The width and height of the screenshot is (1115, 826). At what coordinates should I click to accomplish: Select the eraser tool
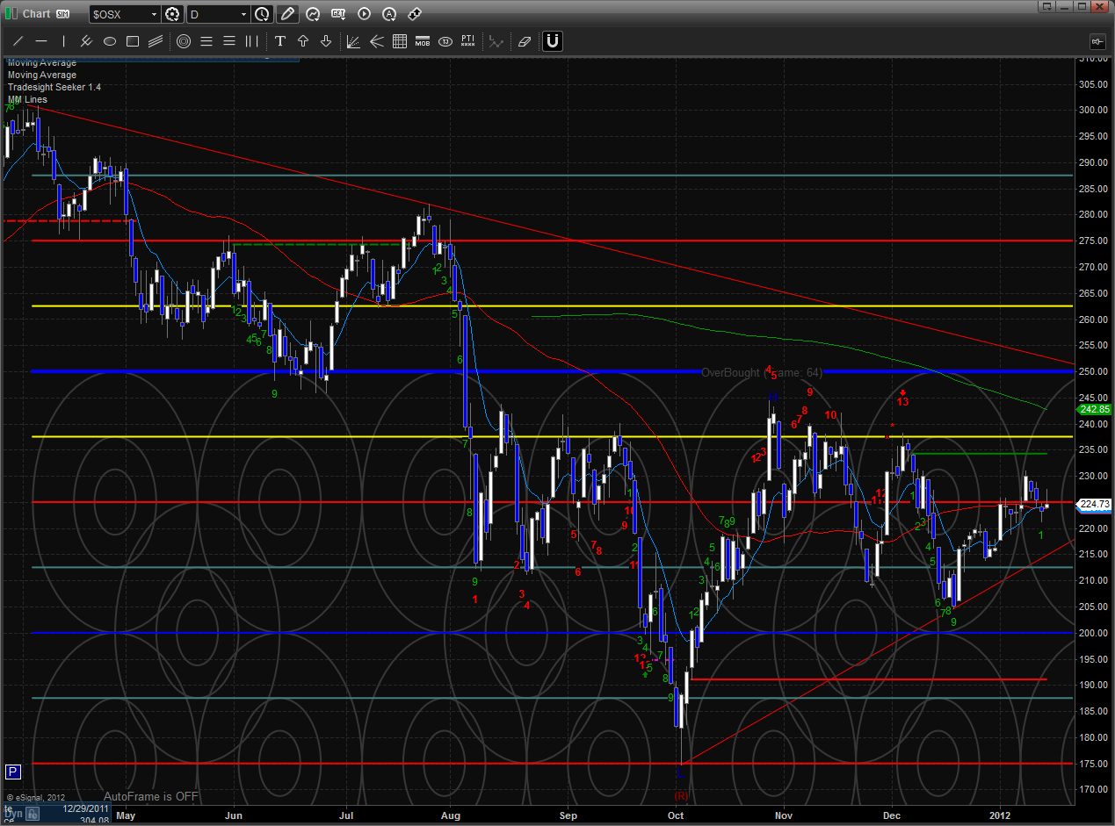525,41
